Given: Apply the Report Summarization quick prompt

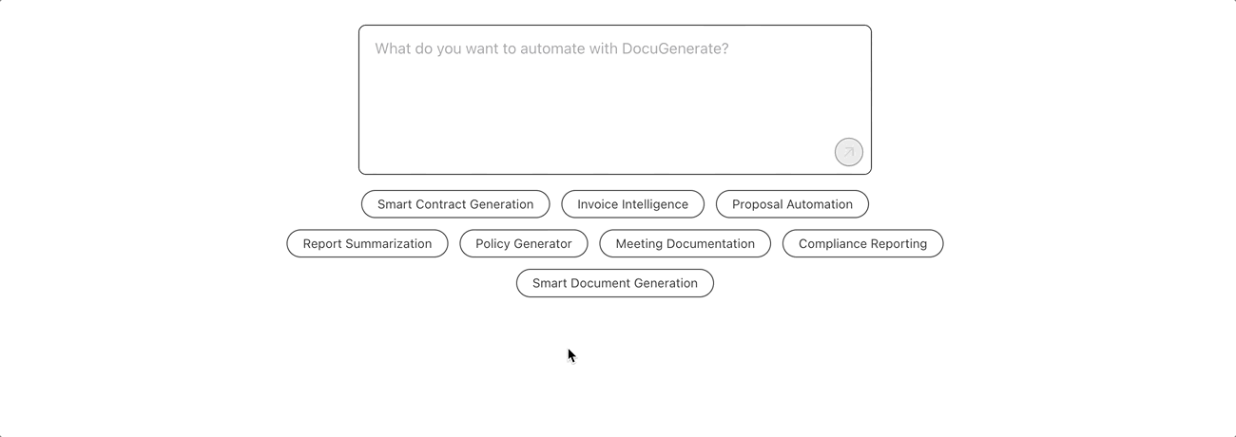Looking at the screenshot, I should [367, 244].
